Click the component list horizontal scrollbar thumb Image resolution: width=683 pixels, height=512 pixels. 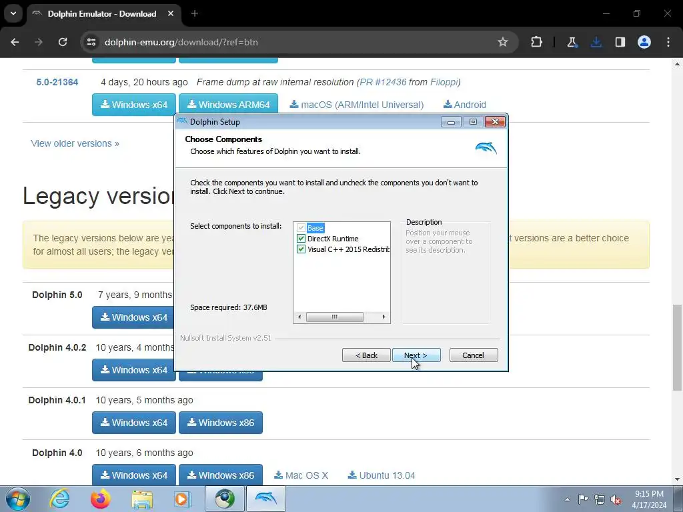click(335, 317)
